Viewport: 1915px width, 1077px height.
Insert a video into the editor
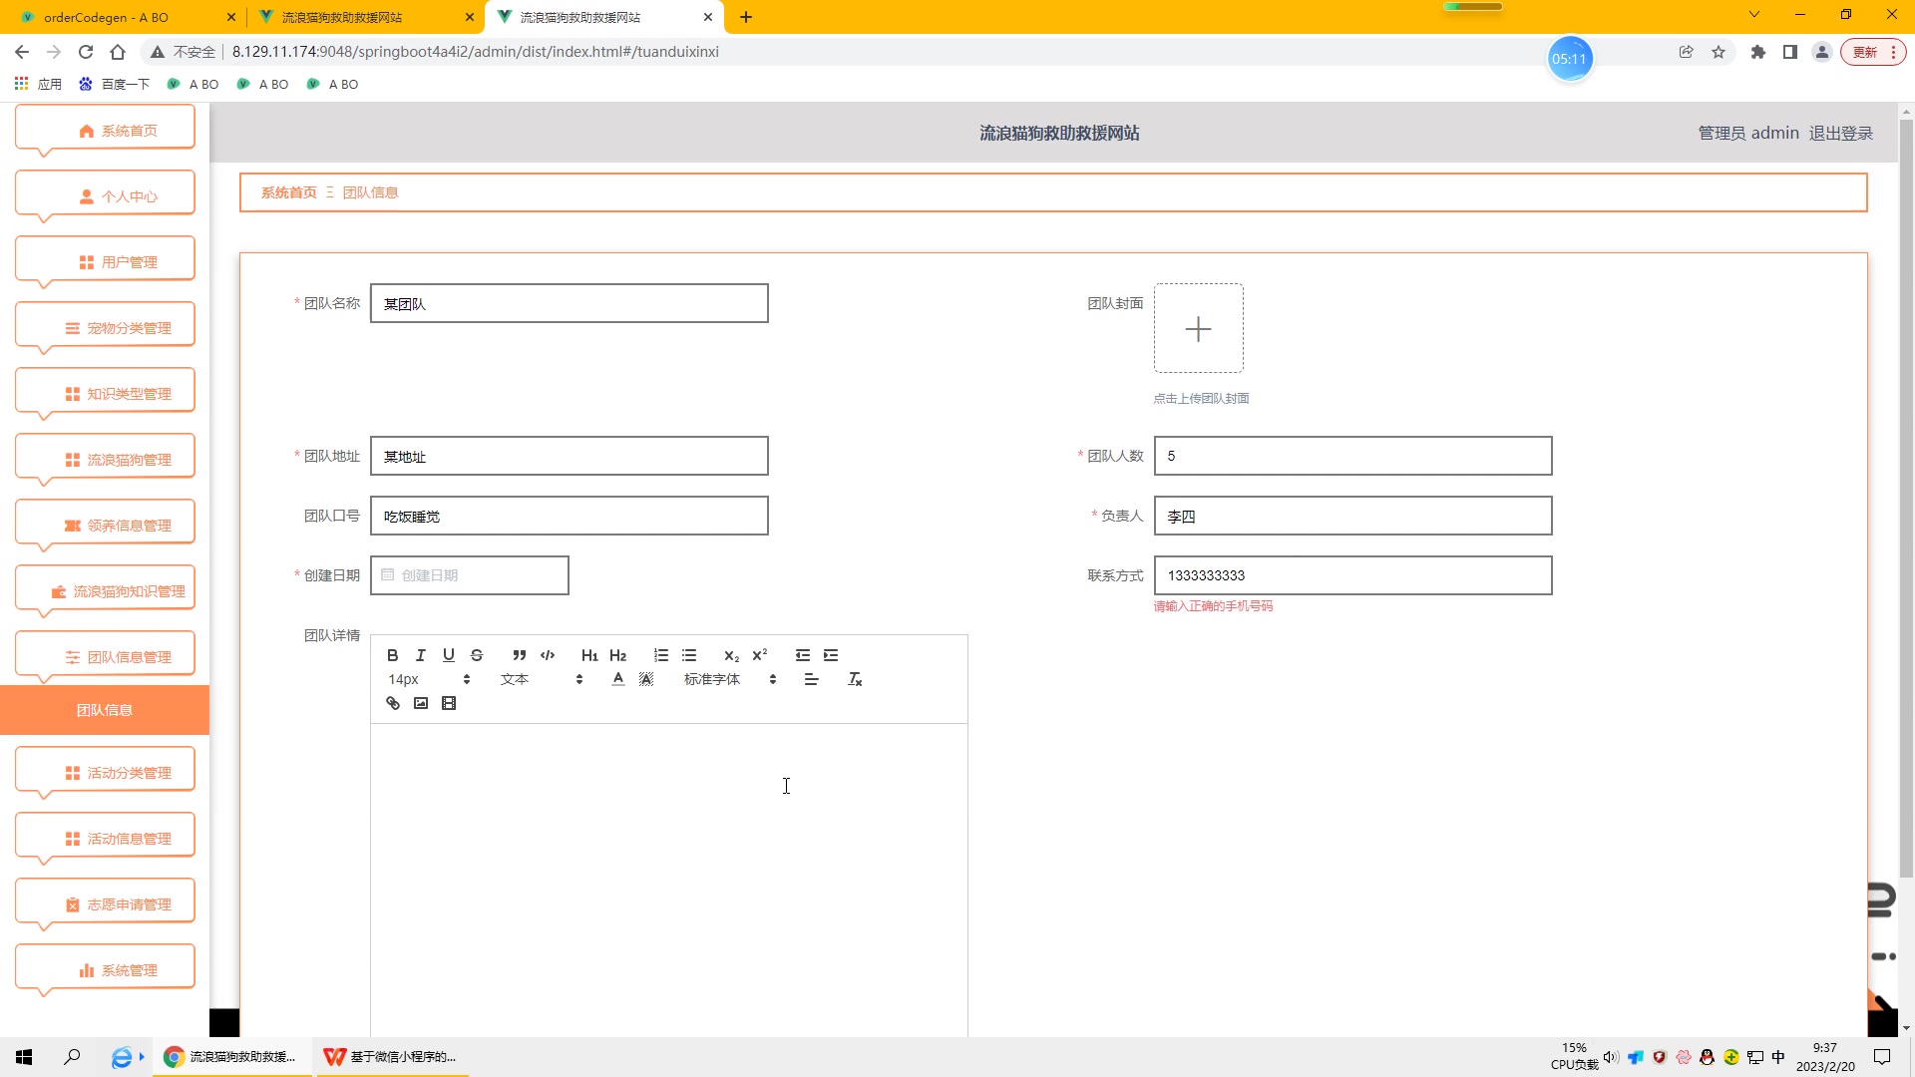coord(448,703)
